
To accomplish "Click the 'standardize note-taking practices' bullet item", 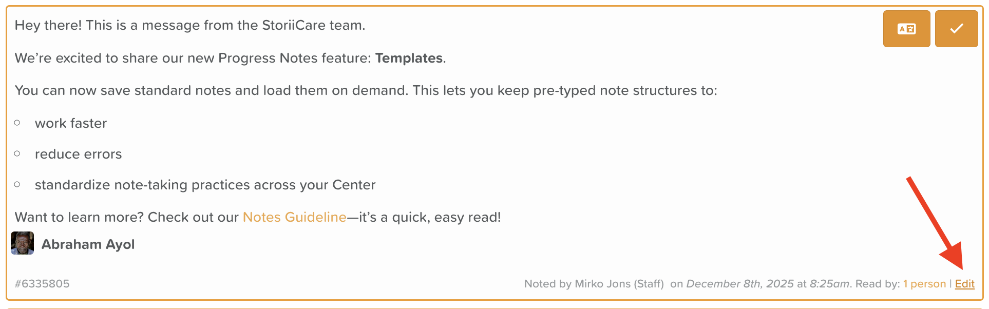I will pos(205,185).
